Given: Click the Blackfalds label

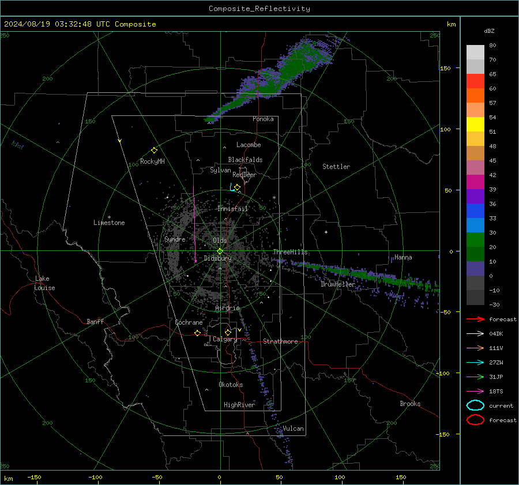Looking at the screenshot, I should coord(245,160).
